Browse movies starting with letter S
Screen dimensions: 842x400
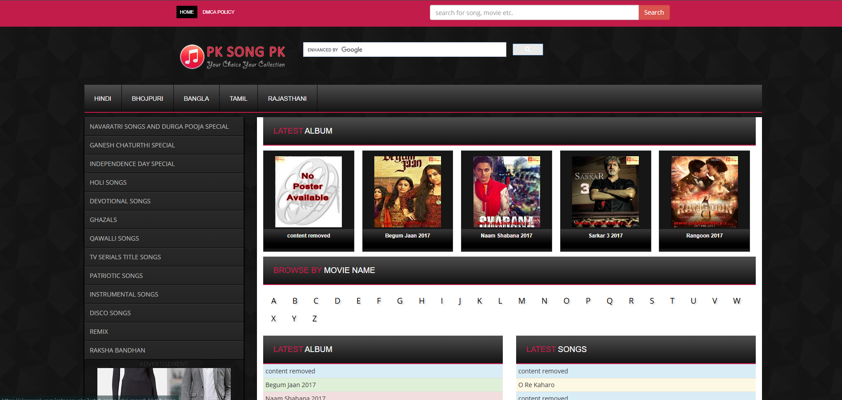tap(652, 301)
